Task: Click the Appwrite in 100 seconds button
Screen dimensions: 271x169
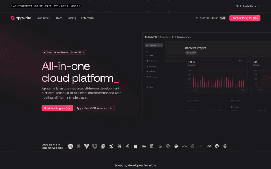Action: click(x=94, y=108)
